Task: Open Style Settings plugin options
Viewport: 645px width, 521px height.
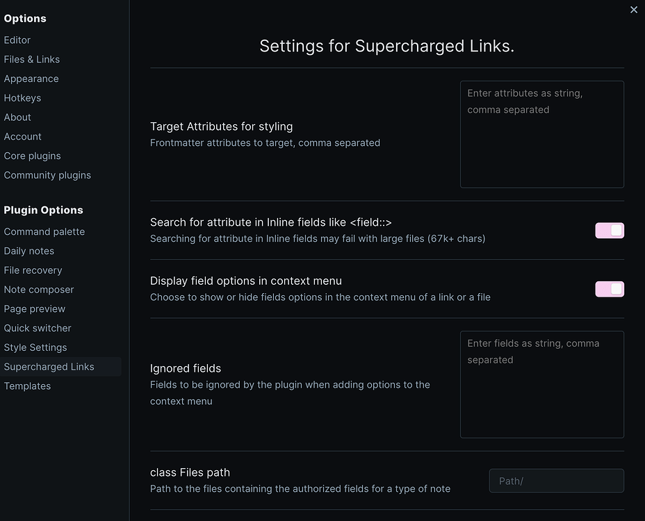Action: pyautogui.click(x=35, y=347)
